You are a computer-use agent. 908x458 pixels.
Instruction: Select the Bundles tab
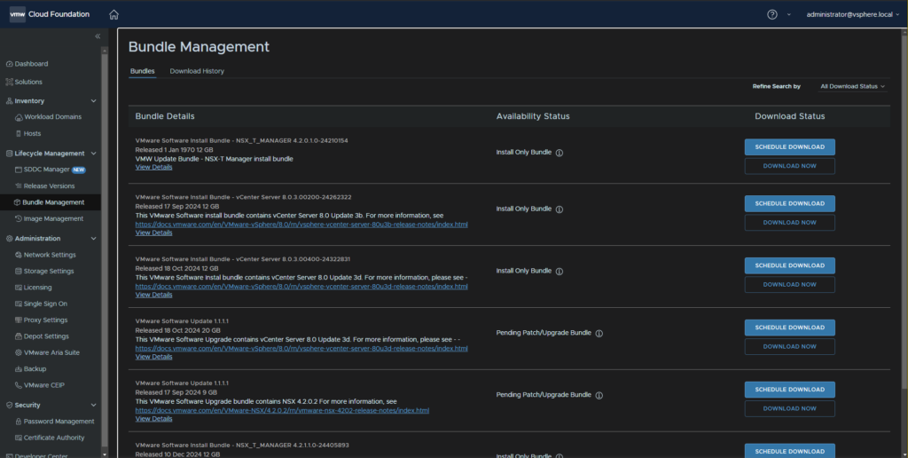click(x=143, y=71)
